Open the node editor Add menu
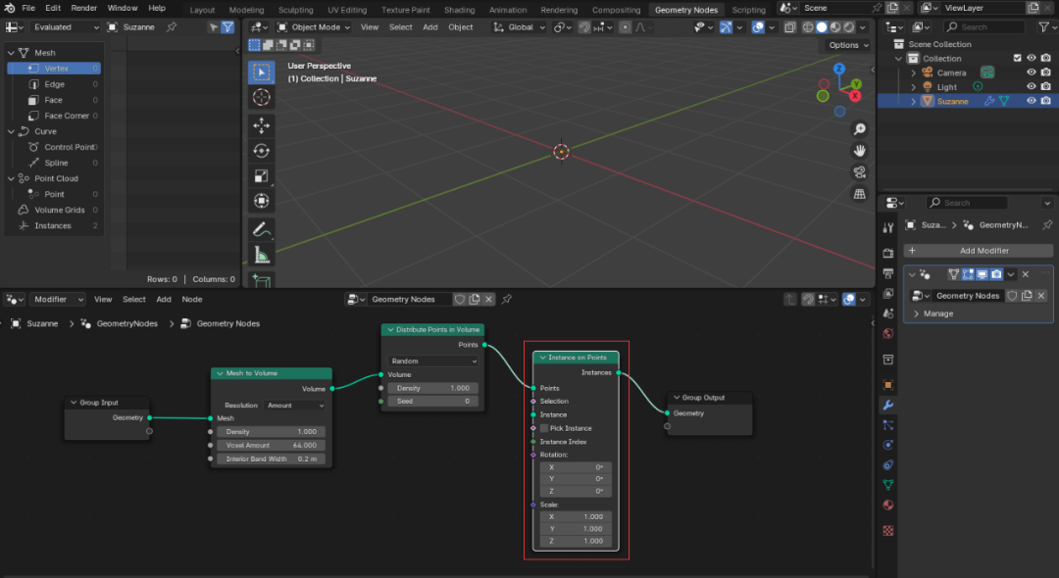Image resolution: width=1059 pixels, height=578 pixels. click(164, 300)
